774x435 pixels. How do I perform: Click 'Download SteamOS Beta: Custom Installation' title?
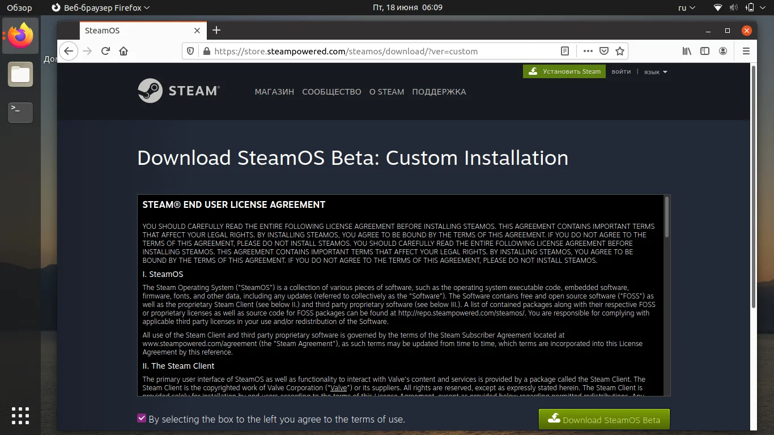coord(352,158)
